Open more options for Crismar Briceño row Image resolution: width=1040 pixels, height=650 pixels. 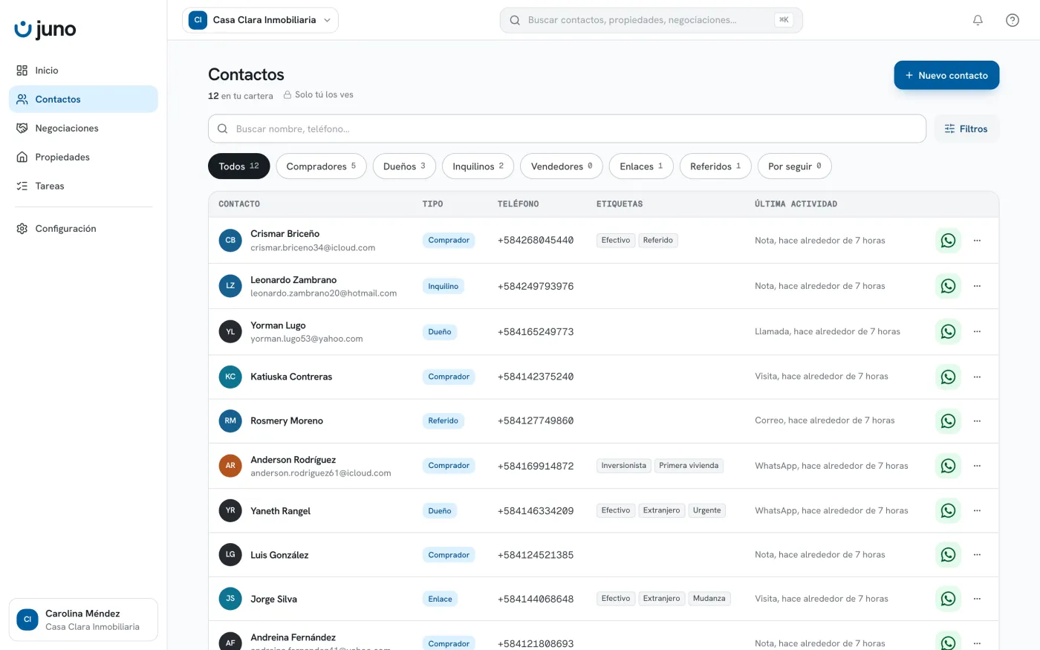coord(977,241)
